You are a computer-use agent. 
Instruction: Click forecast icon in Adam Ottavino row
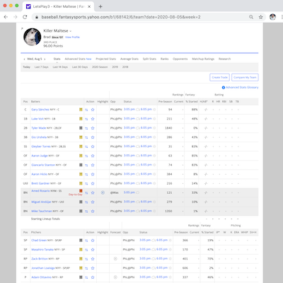(x=115, y=277)
